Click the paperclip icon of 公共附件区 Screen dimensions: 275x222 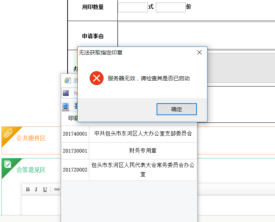coord(8,133)
